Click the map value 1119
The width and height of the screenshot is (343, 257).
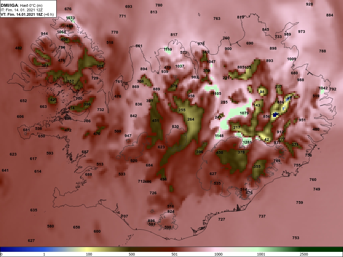(168, 49)
